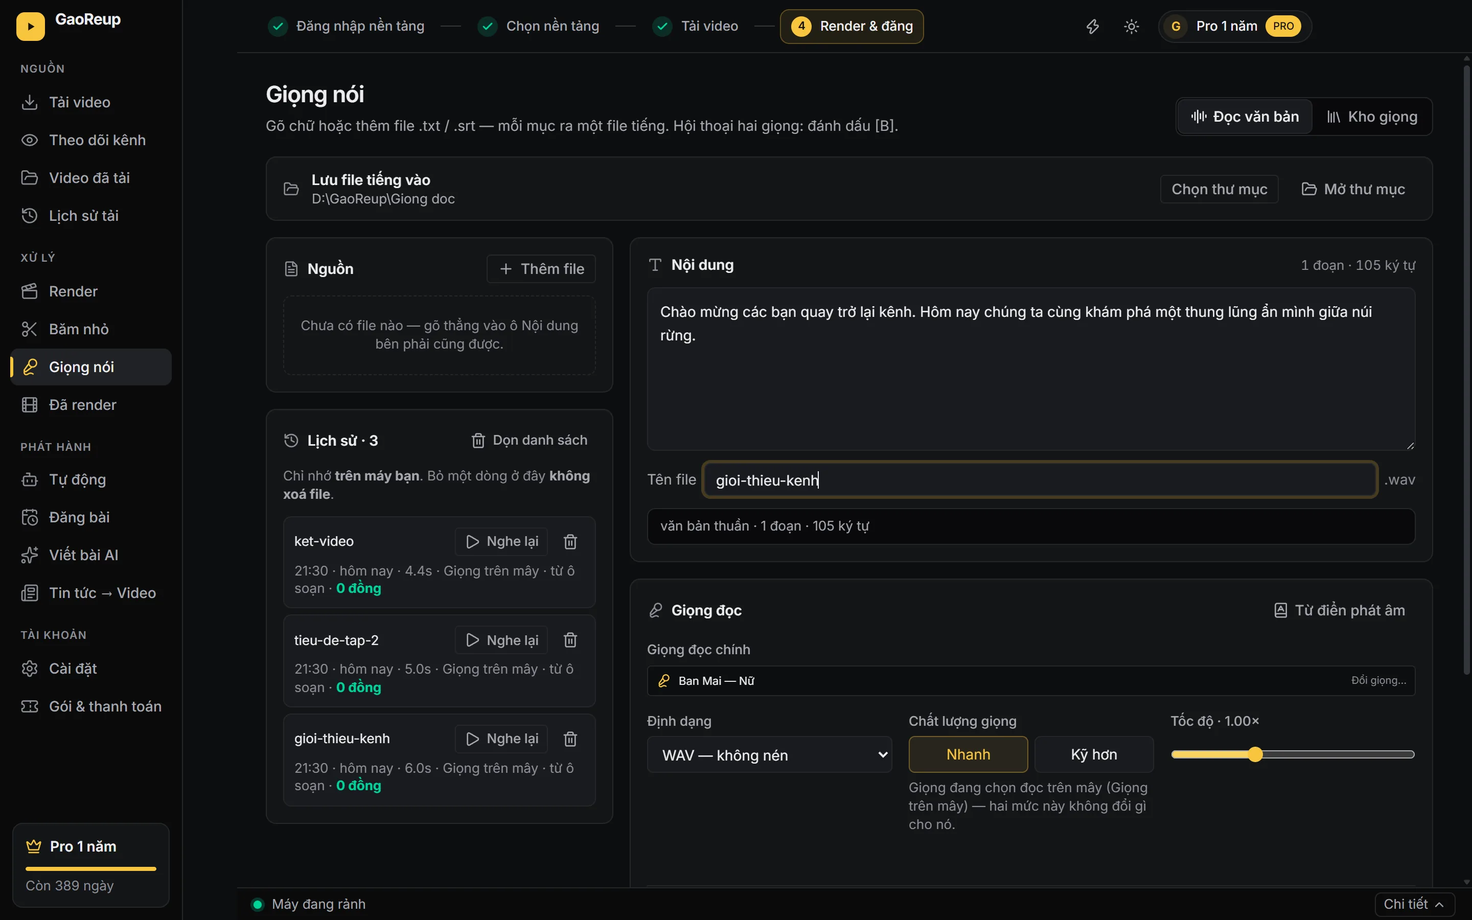
Task: Open Đăng bài in sidebar
Action: tap(91, 517)
